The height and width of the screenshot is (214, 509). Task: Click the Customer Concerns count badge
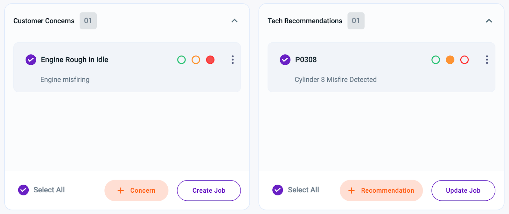coord(88,21)
